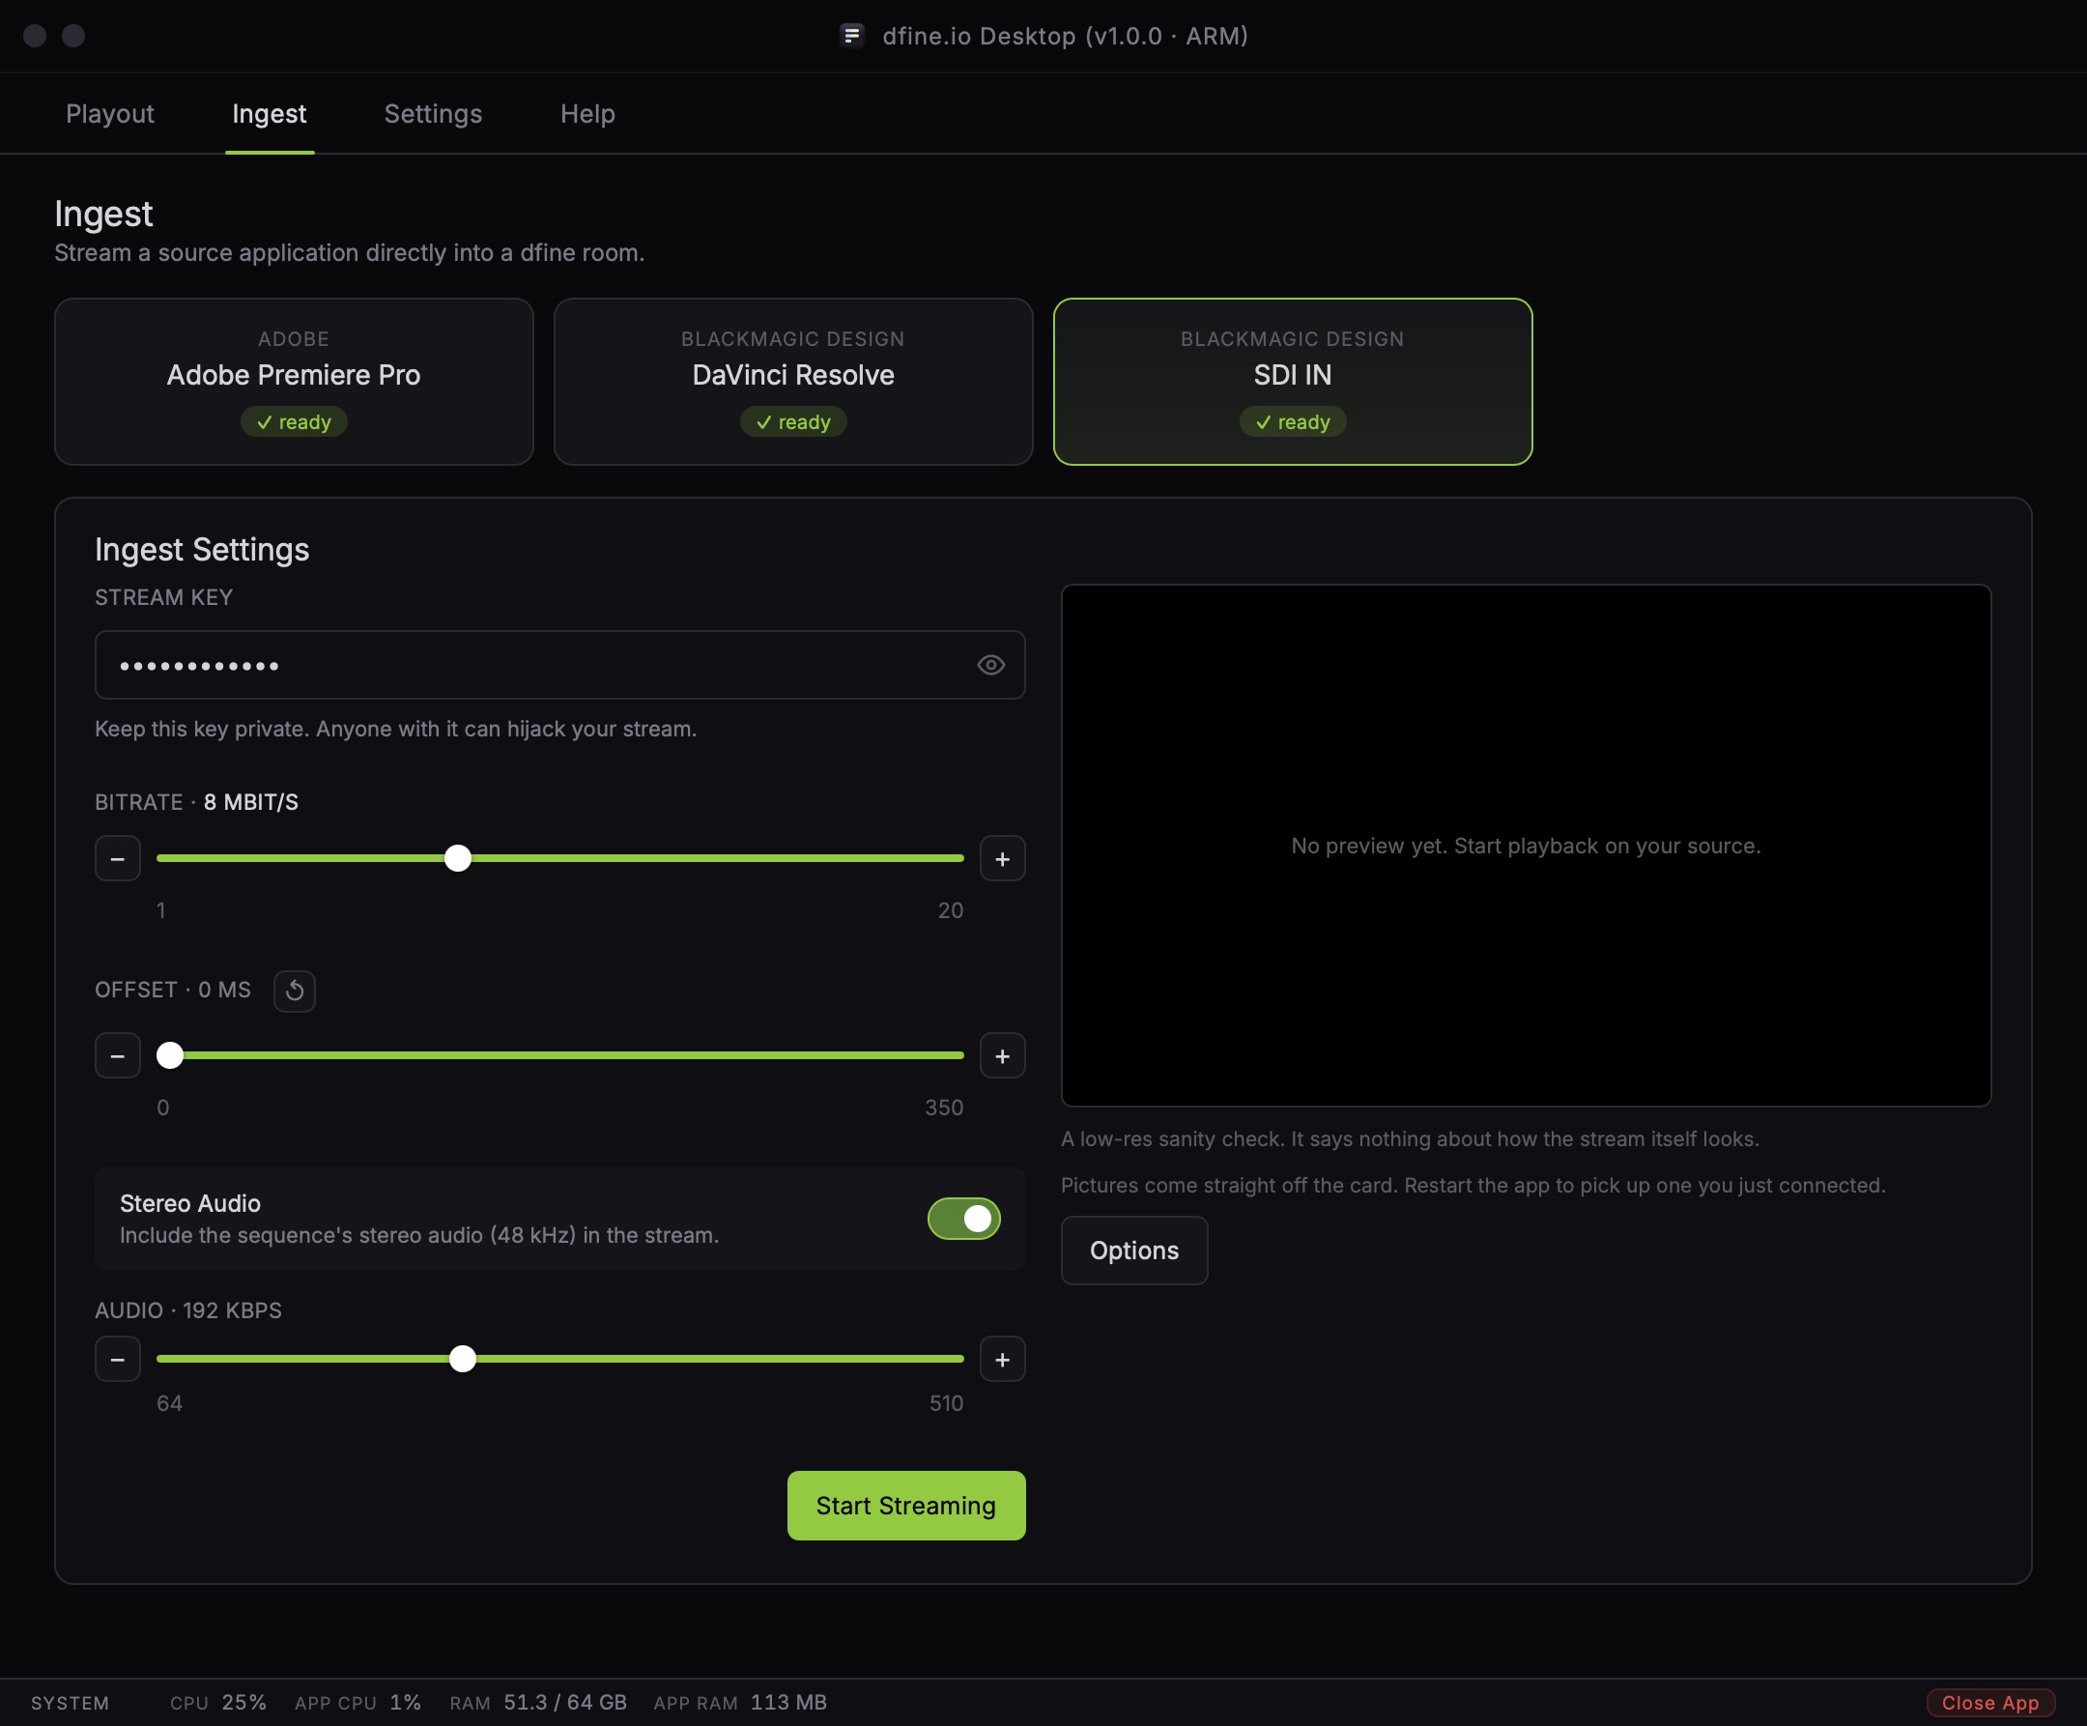
Task: Increase offset with the plus button
Action: point(1002,1055)
